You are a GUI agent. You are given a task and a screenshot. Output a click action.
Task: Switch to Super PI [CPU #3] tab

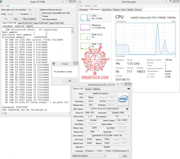coord(56,23)
